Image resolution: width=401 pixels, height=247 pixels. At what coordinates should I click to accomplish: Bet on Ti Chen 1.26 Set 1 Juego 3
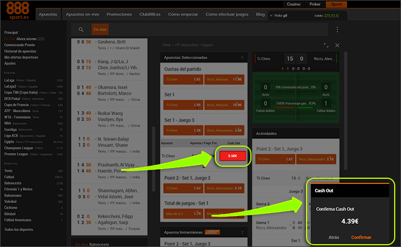tap(183, 130)
